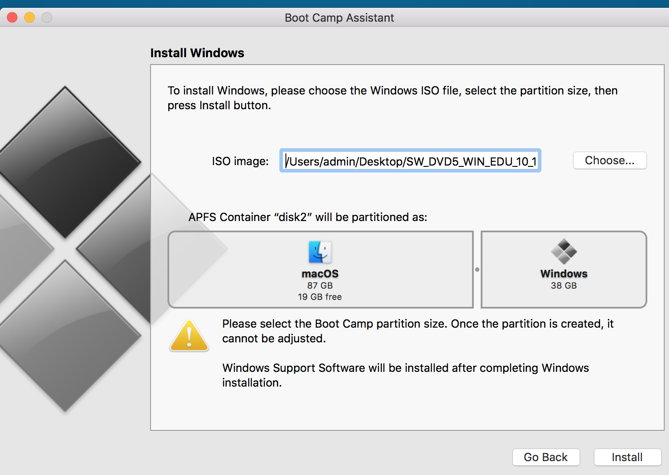Click the Install button

tap(627, 457)
